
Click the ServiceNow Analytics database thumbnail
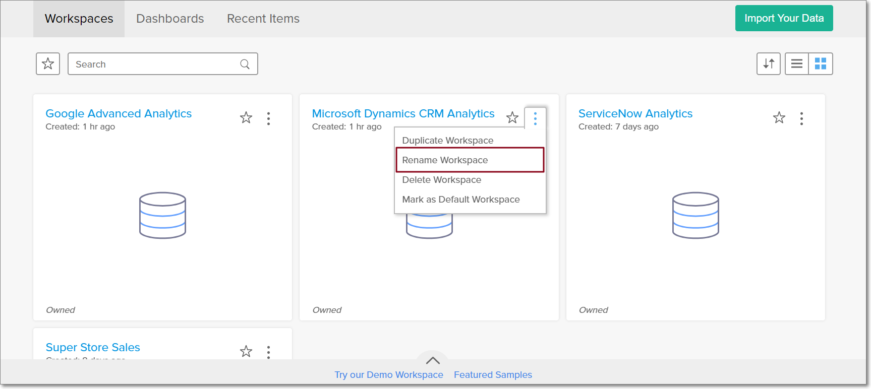[695, 215]
